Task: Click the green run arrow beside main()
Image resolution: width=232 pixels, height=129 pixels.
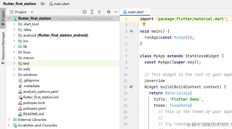Action: (131, 31)
